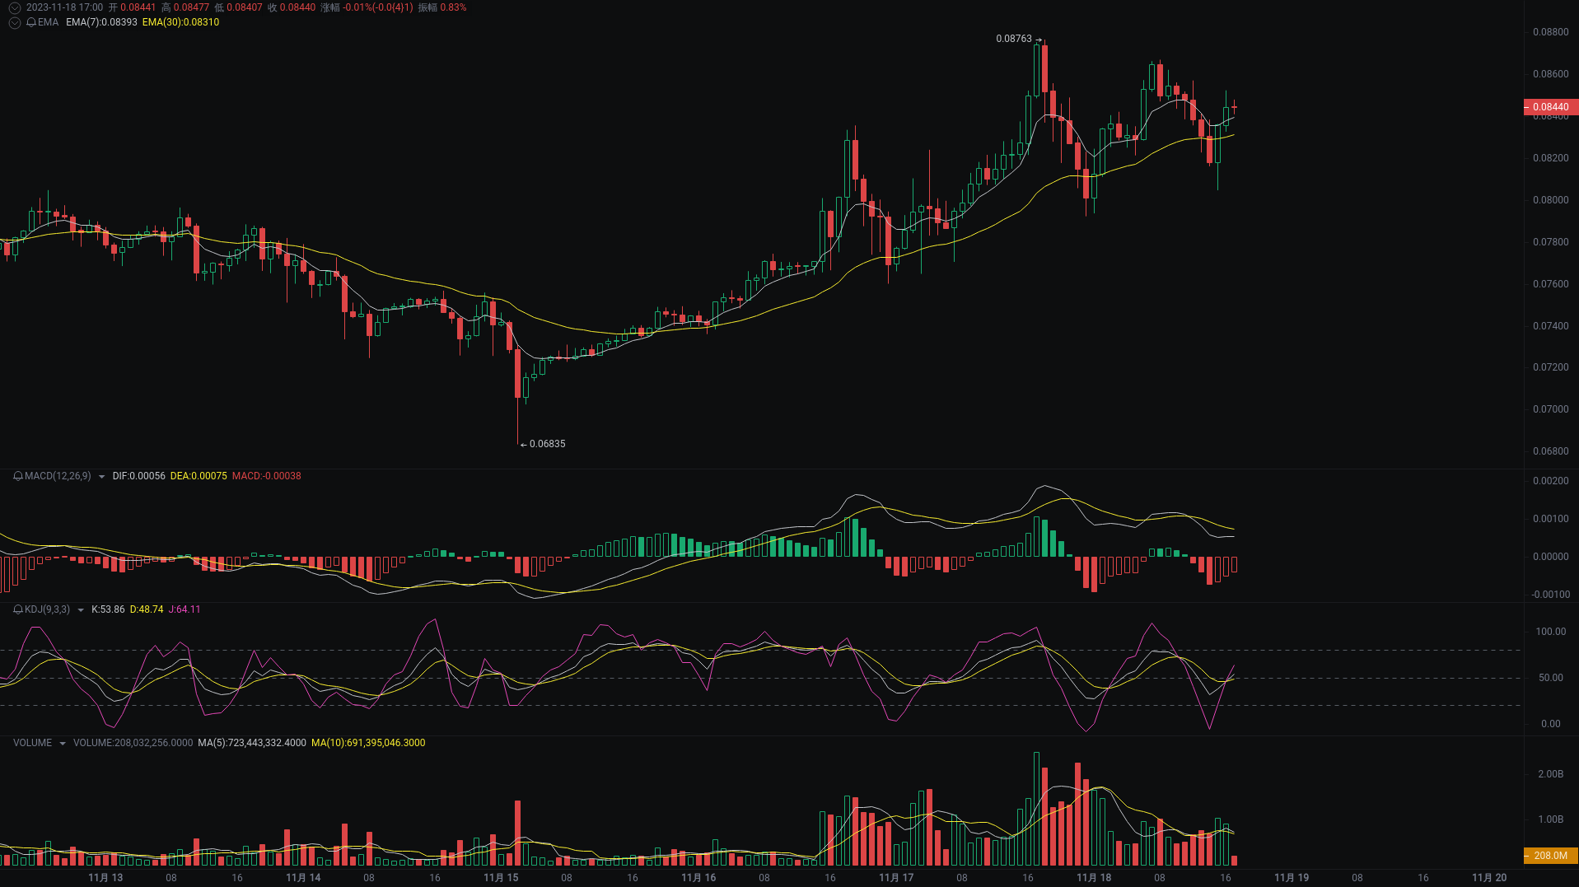Click the DIF:0.00056 readout

(x=138, y=476)
